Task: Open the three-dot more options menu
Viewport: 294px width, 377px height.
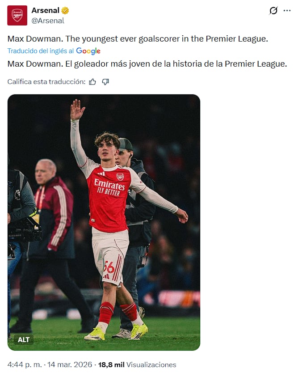Action: 287,11
